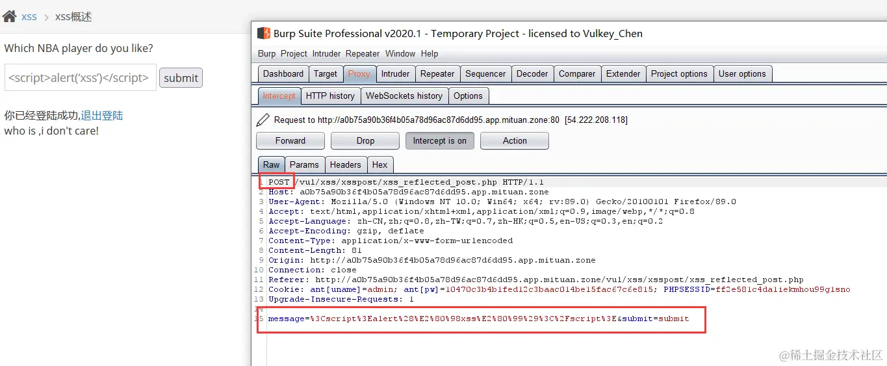Click the Which NBA player question text
The height and width of the screenshot is (366, 887).
[79, 48]
